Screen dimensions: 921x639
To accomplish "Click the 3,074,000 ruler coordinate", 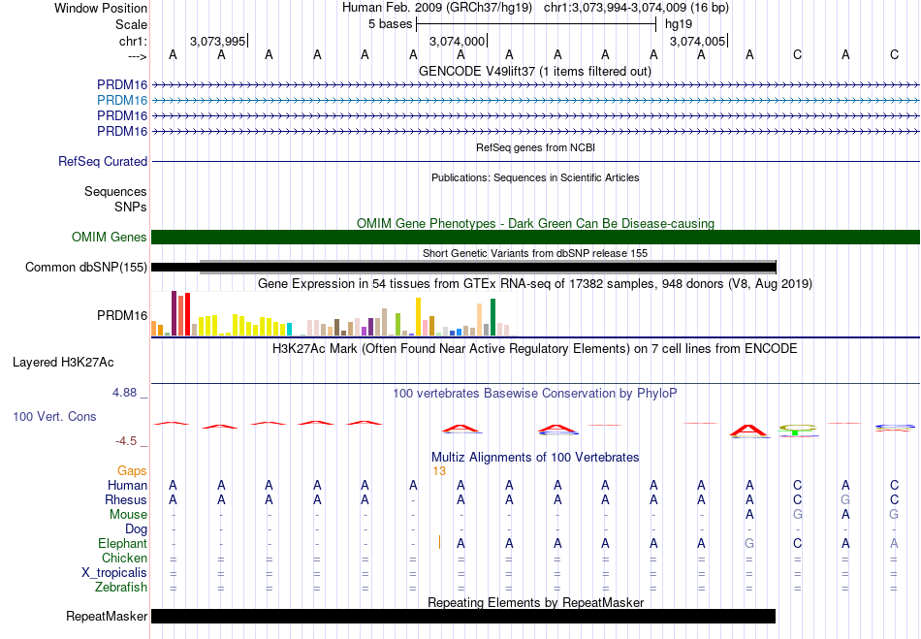I will tap(457, 41).
